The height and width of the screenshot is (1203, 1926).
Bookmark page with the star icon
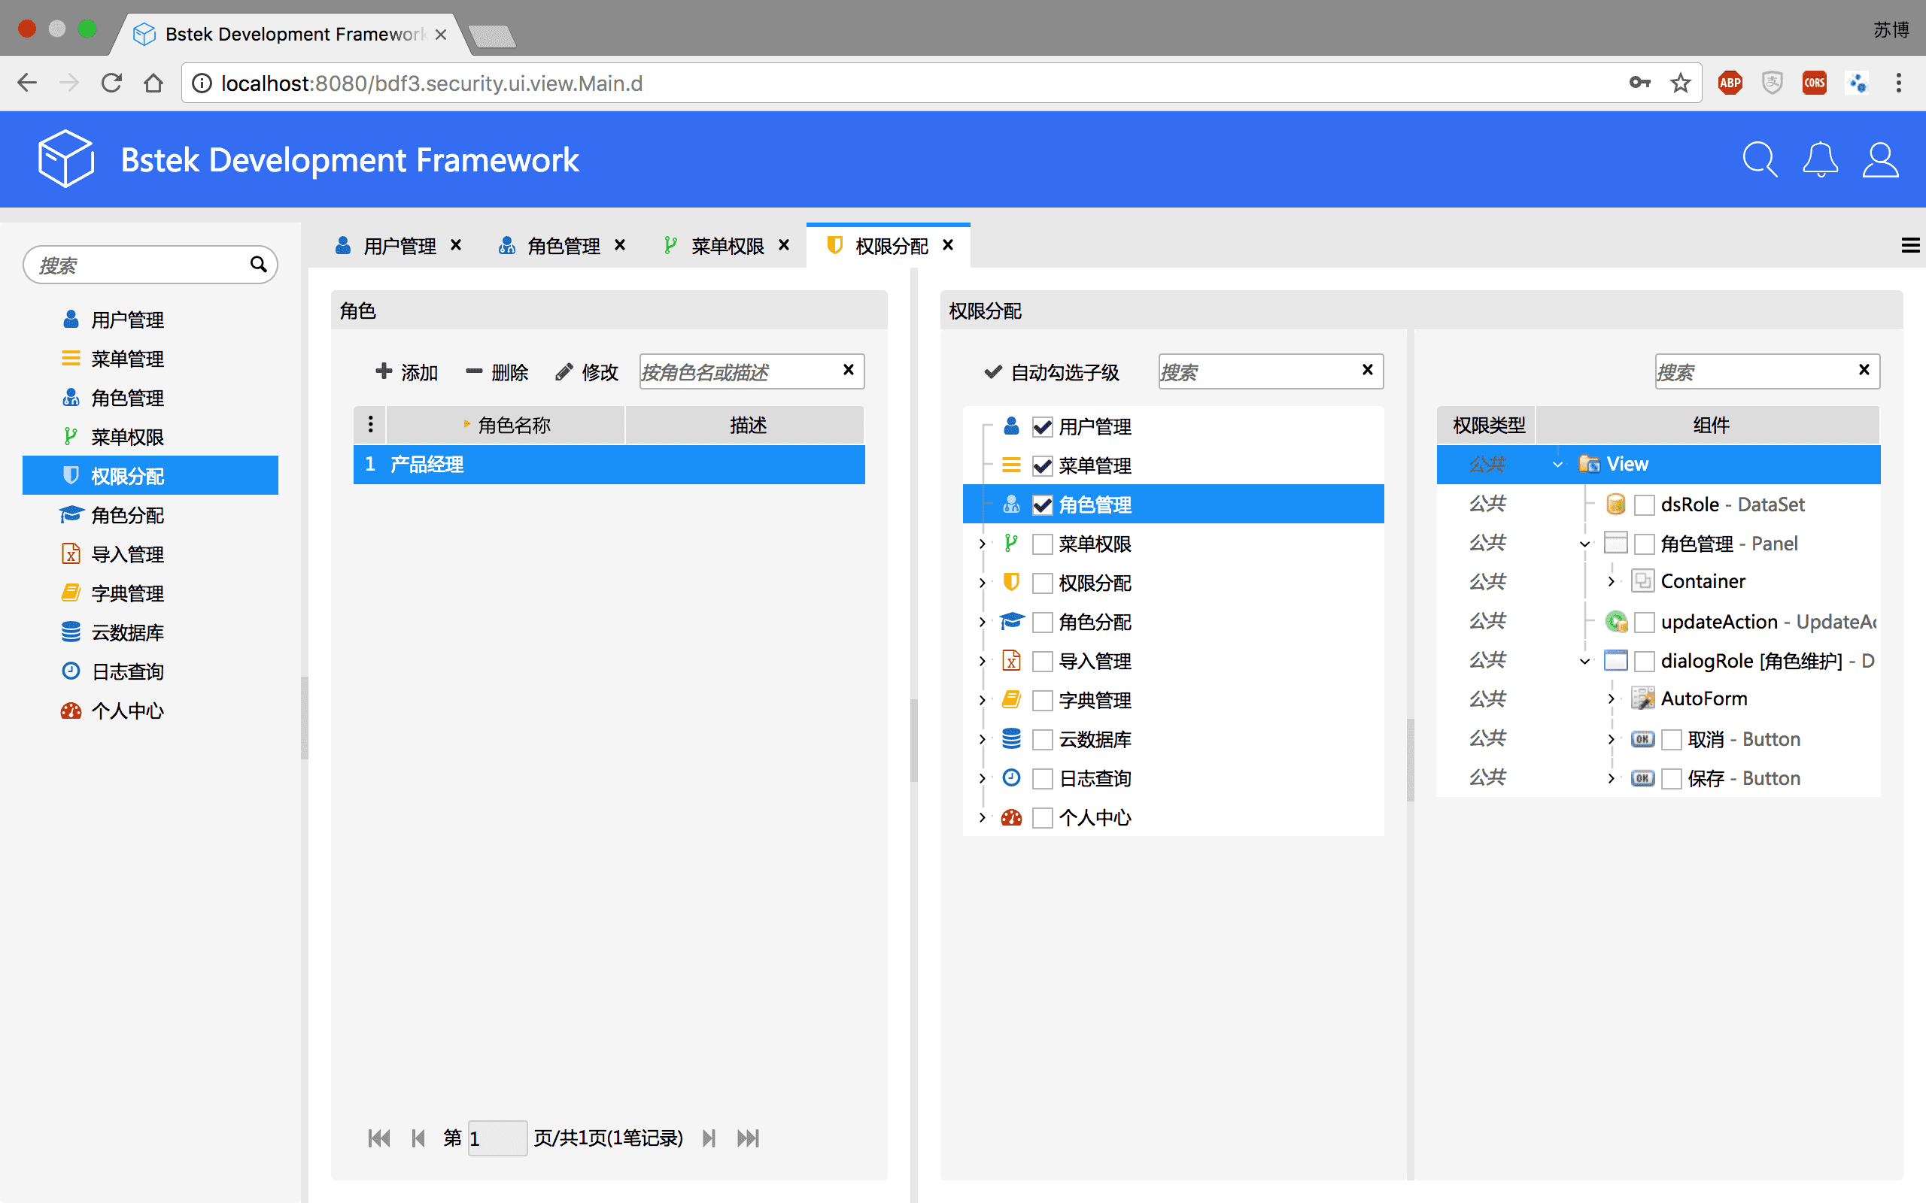1680,83
